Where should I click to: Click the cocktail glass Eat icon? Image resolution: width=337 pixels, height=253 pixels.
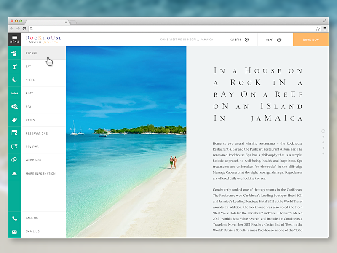(14, 67)
